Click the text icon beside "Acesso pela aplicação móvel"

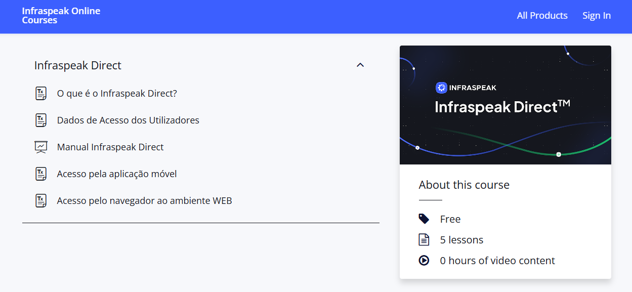coord(41,174)
